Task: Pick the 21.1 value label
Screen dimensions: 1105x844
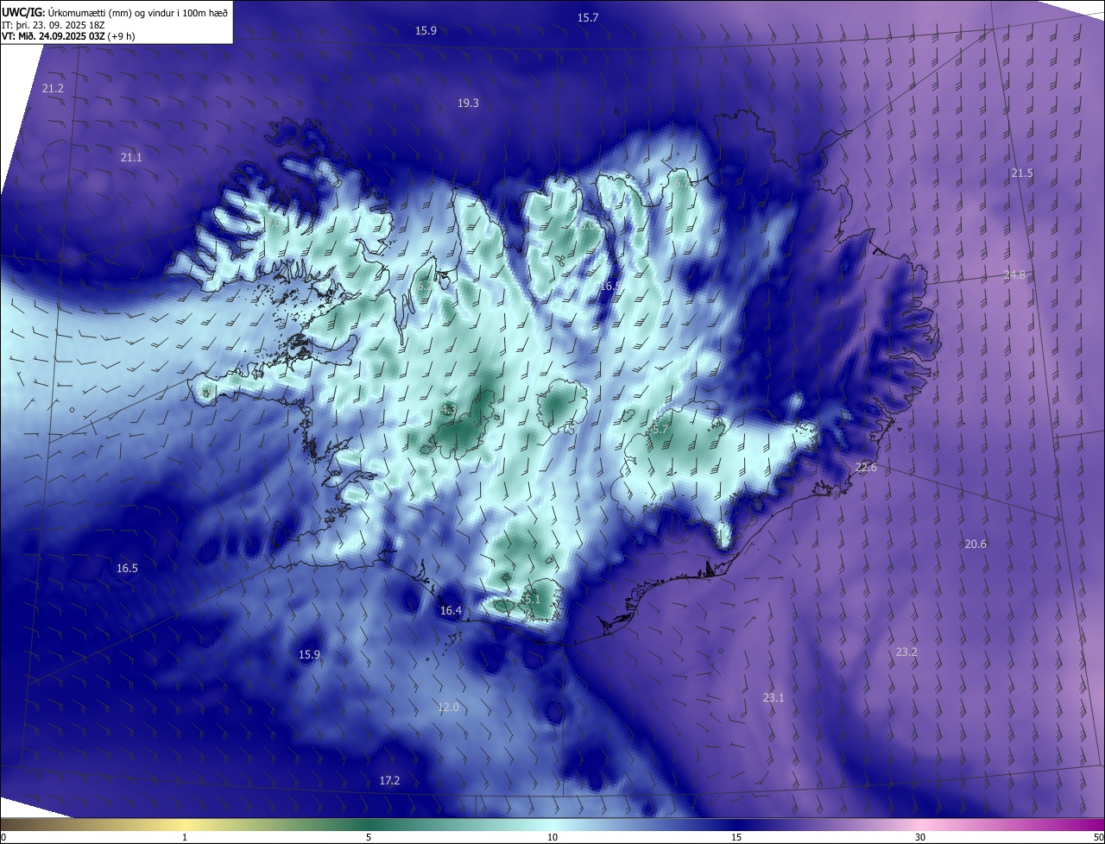Action: [x=131, y=157]
